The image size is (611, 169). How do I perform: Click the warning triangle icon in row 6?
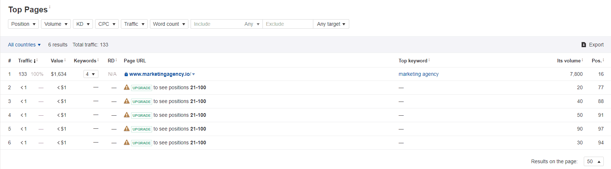click(x=127, y=143)
